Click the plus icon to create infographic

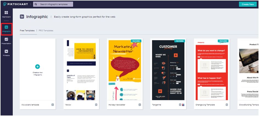coord(38,66)
